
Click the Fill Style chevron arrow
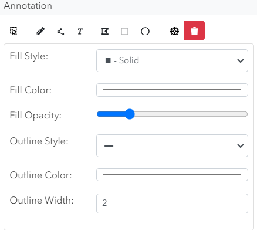click(x=241, y=61)
